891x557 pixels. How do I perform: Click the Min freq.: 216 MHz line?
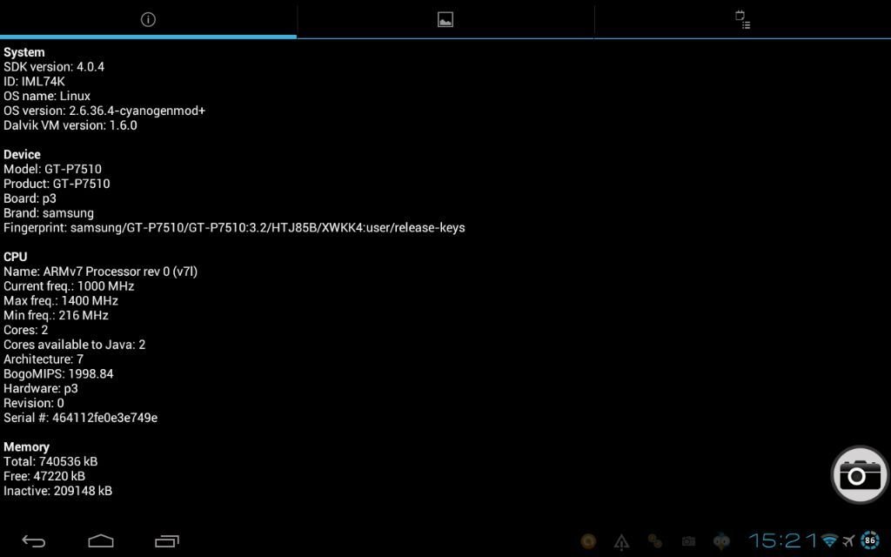click(x=56, y=315)
